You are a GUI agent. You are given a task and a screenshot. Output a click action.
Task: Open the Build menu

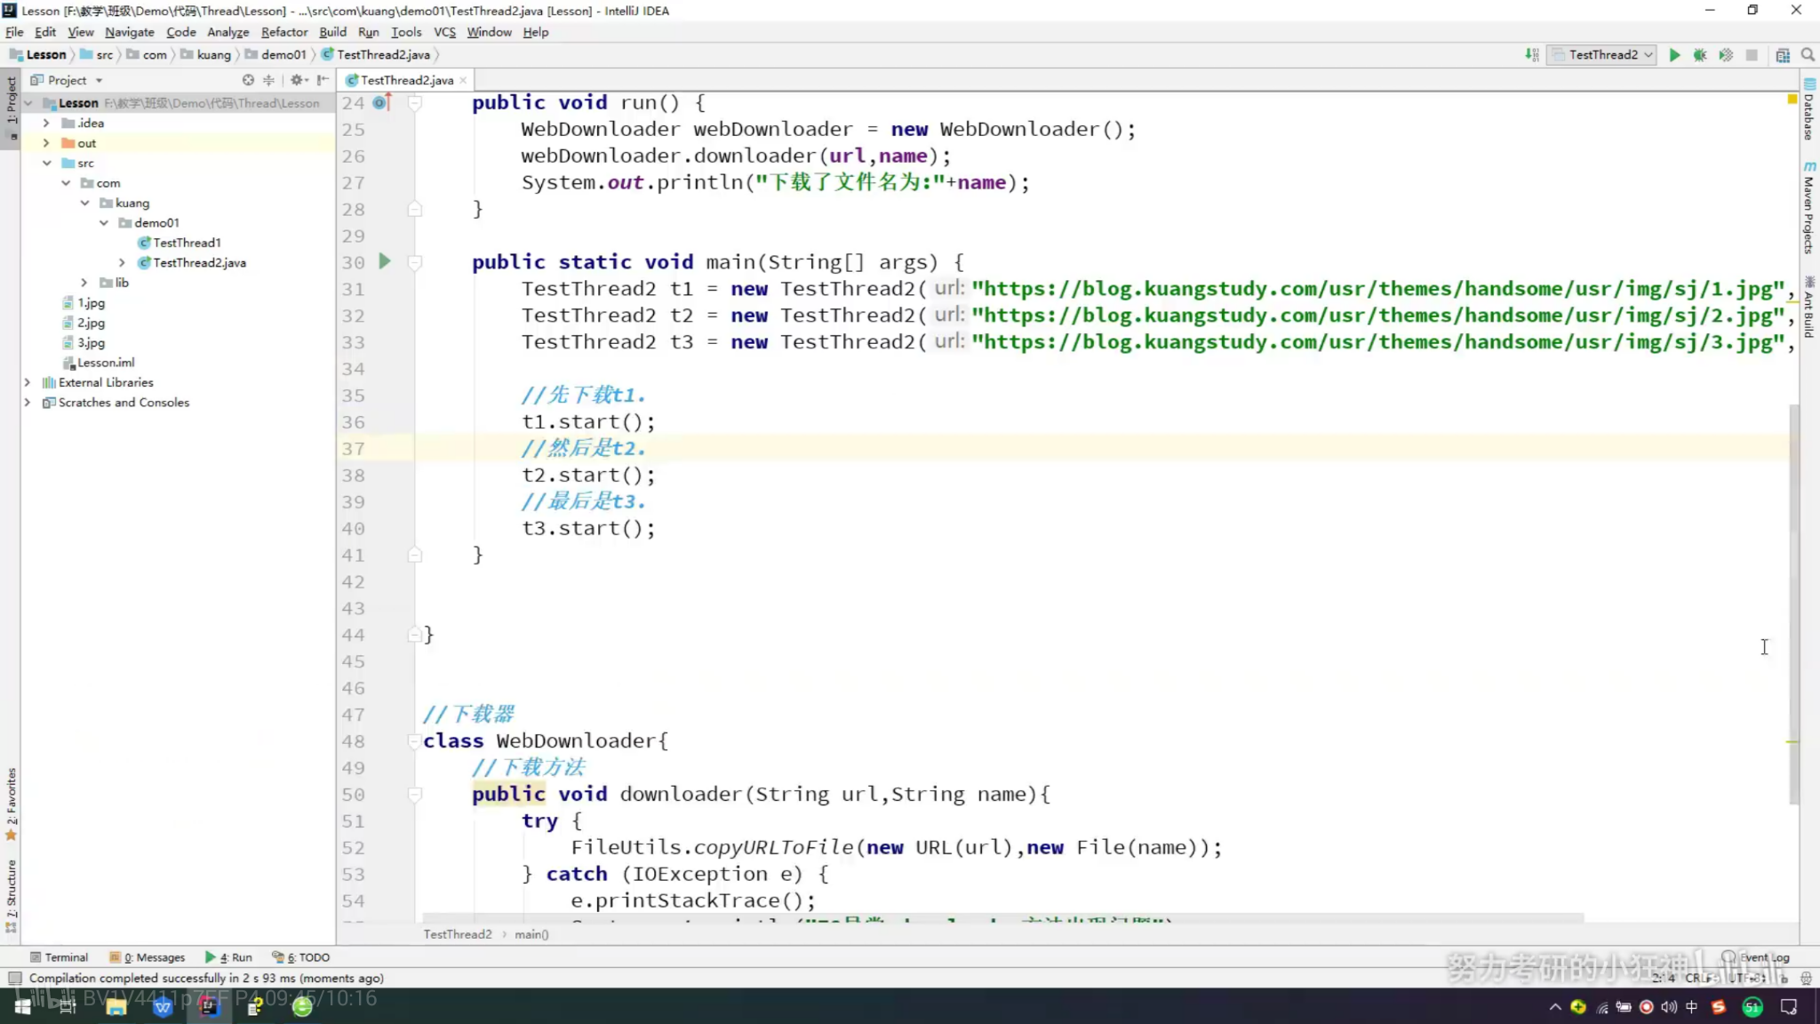(332, 32)
